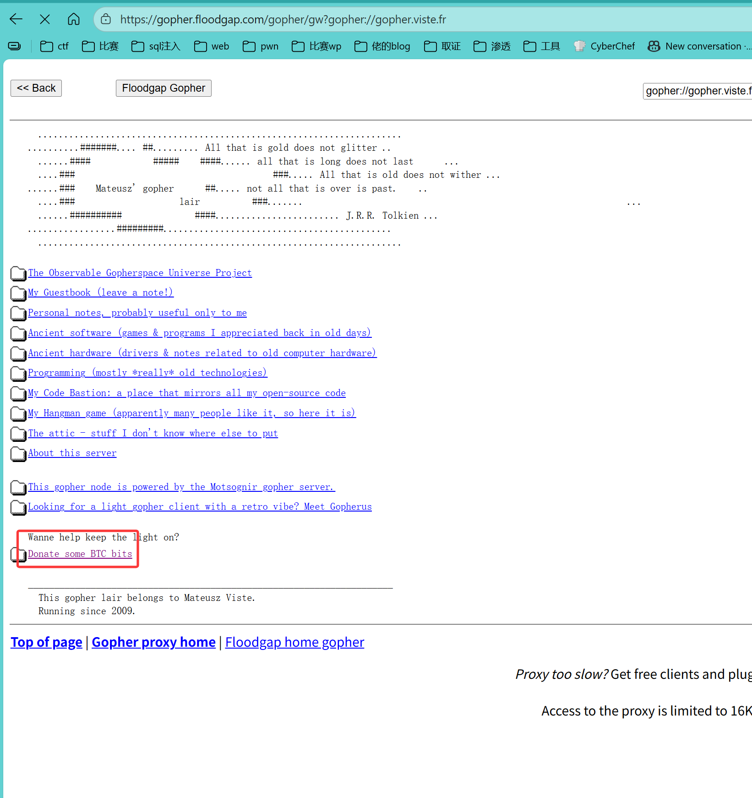Click folder icon beside Motsognir gopher server
The image size is (752, 798).
pos(18,488)
